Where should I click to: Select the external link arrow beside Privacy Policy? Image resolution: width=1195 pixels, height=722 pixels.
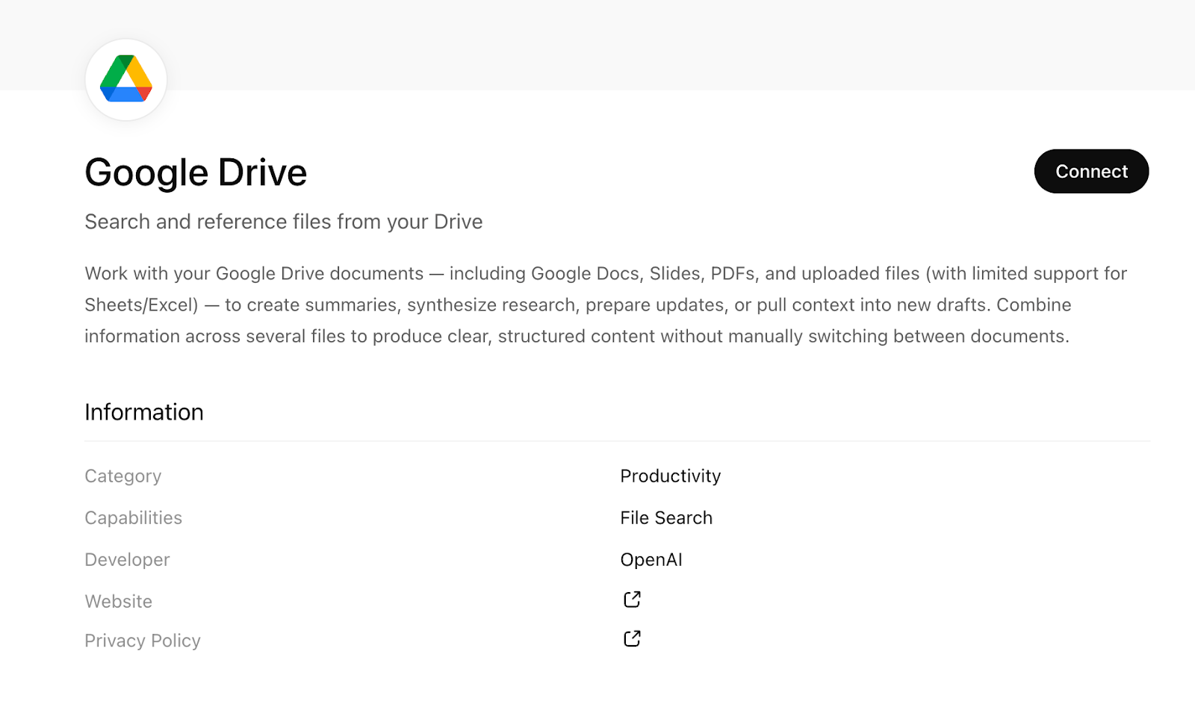631,638
